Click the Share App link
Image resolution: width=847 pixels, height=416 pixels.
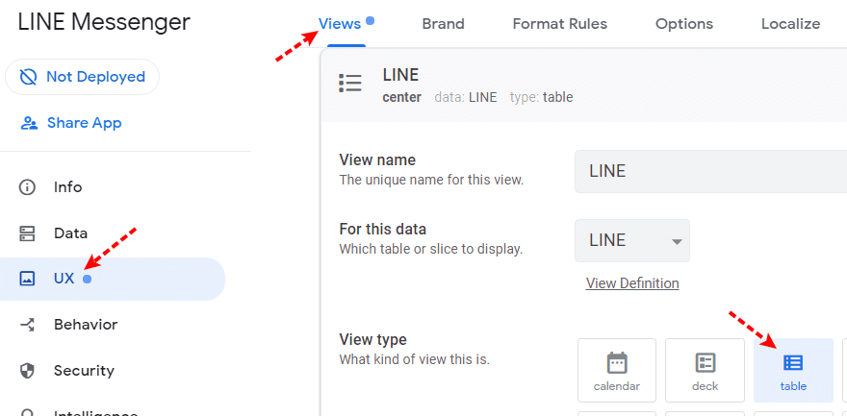(84, 123)
